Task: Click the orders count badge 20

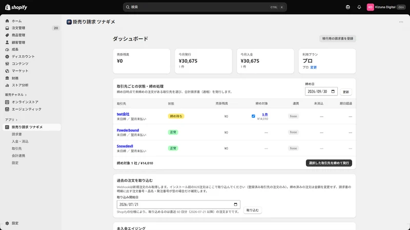Action: [56, 28]
